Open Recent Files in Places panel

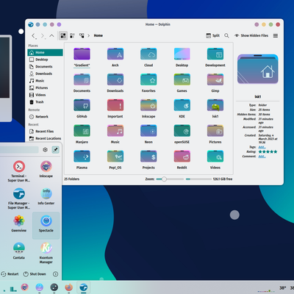45,132
